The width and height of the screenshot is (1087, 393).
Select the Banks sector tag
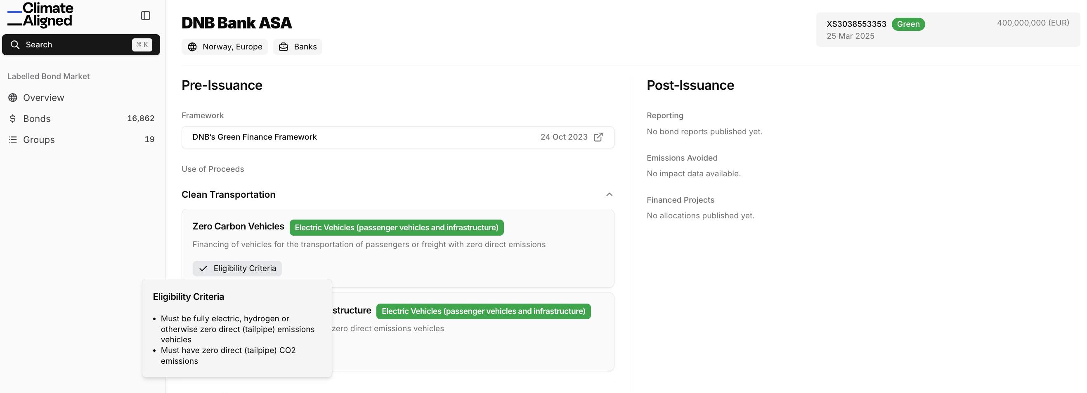click(298, 47)
